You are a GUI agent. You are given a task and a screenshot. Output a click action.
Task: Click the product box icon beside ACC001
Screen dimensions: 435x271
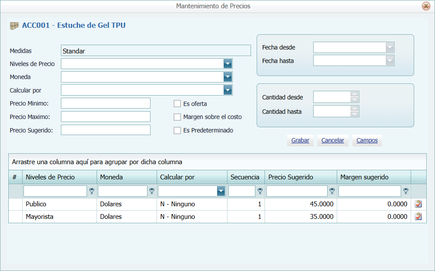(14, 26)
